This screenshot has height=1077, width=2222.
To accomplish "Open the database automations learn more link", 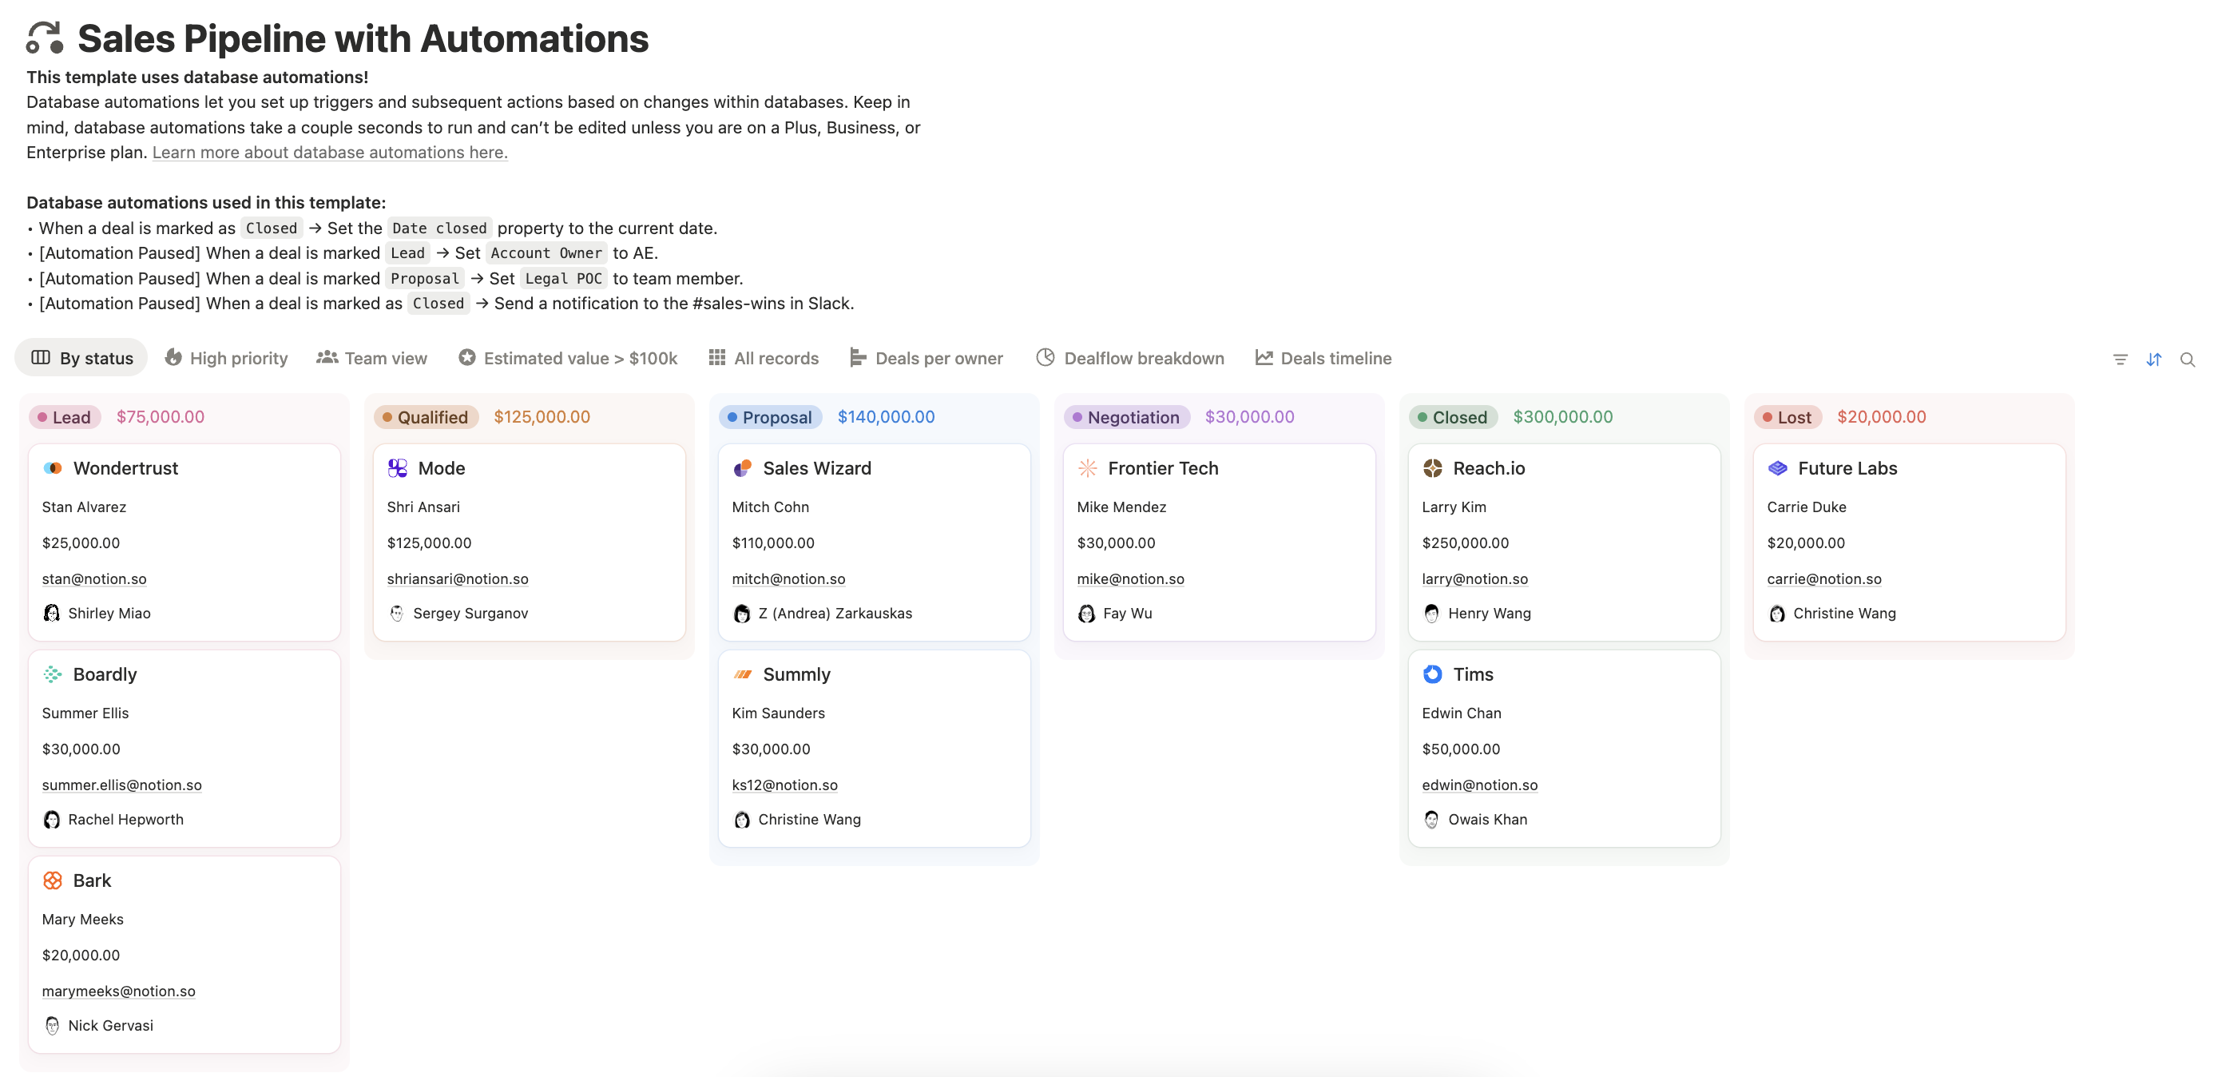I will 330,152.
